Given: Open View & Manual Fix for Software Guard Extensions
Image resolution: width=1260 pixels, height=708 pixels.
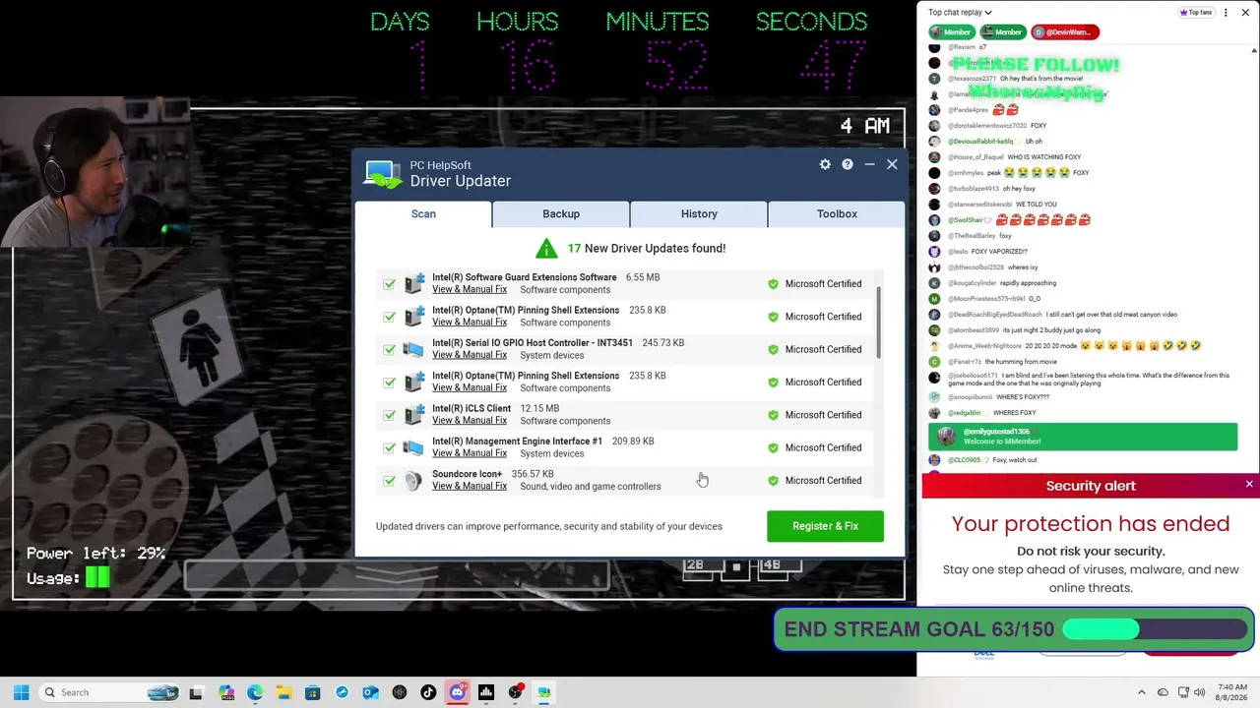Looking at the screenshot, I should [x=470, y=289].
